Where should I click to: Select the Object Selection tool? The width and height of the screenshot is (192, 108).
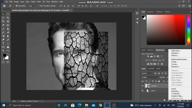click(8, 18)
